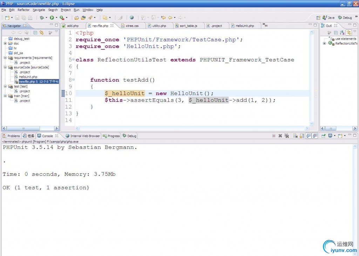359x256 pixels.
Task: Open the Problems tab
Action: [x=11, y=136]
